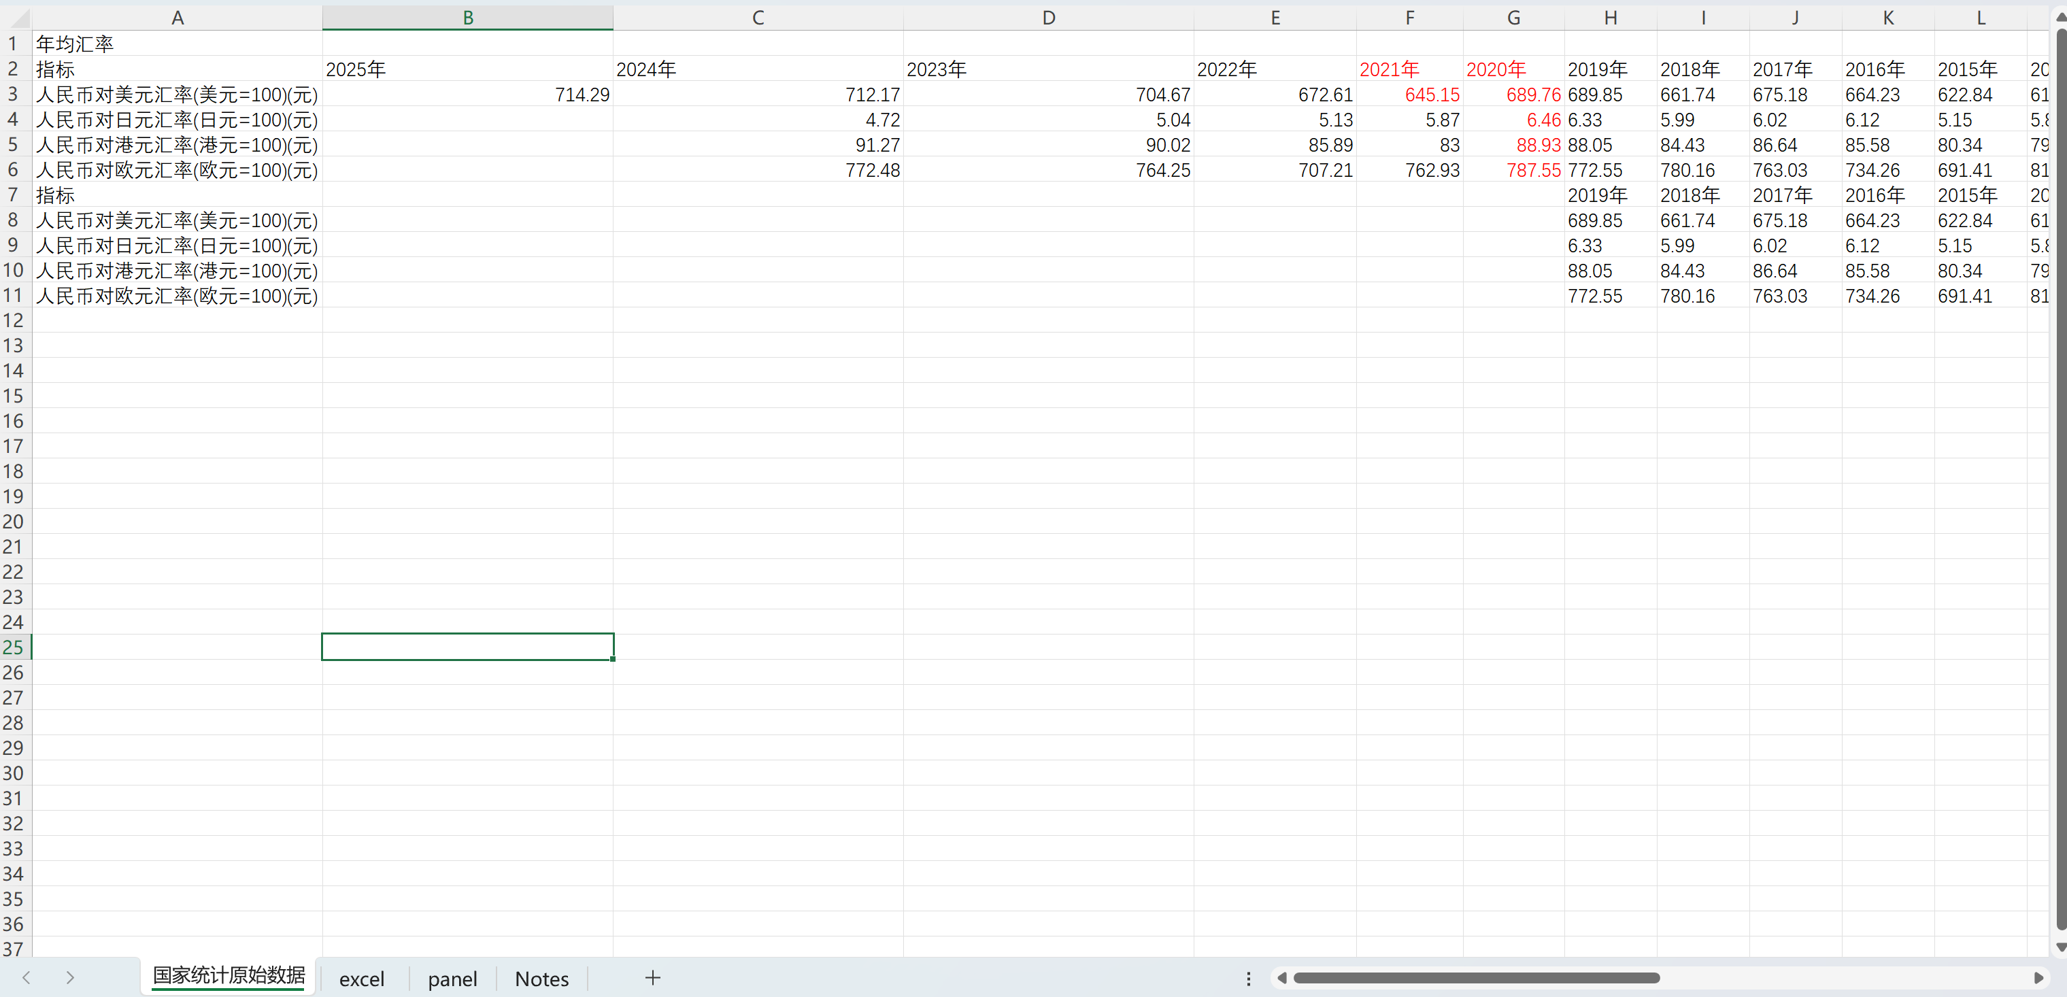Image resolution: width=2067 pixels, height=997 pixels.
Task: Select row 7 header
Action: (14, 195)
